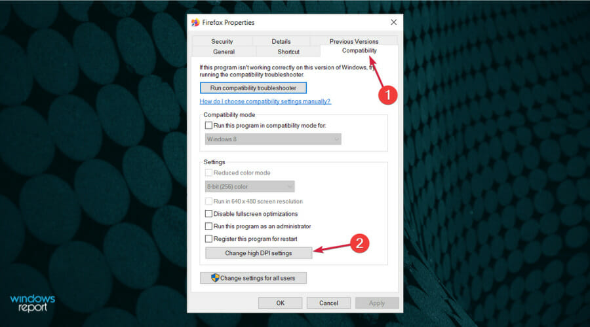Click the shield icon on Change settings for all users
Viewport: 590px width, 327px height.
click(x=215, y=278)
